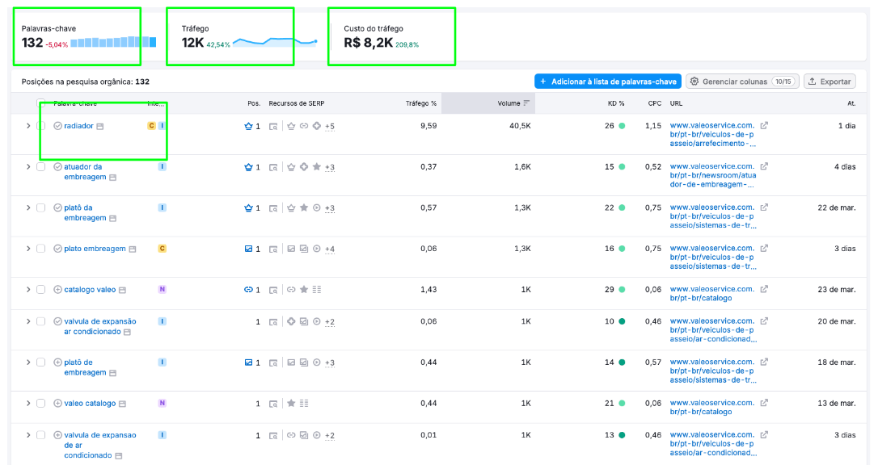The height and width of the screenshot is (465, 878).
Task: Open external link icon for valeo catalogo URL
Action: pyautogui.click(x=764, y=403)
